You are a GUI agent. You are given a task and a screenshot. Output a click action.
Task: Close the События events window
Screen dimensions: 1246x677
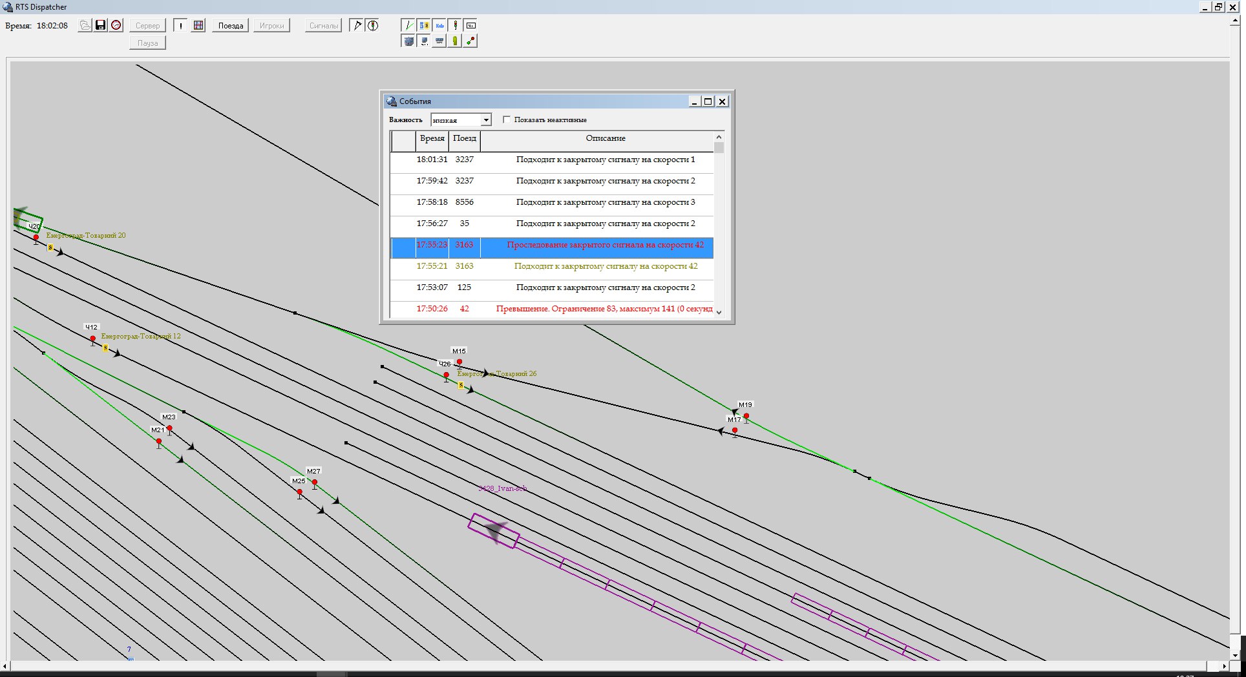(723, 101)
